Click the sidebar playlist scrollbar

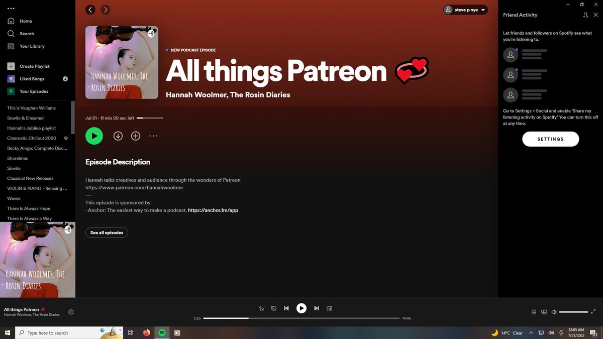(73, 118)
